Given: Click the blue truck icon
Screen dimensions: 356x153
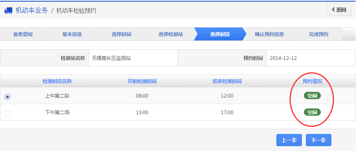Looking at the screenshot, I should [x=8, y=11].
